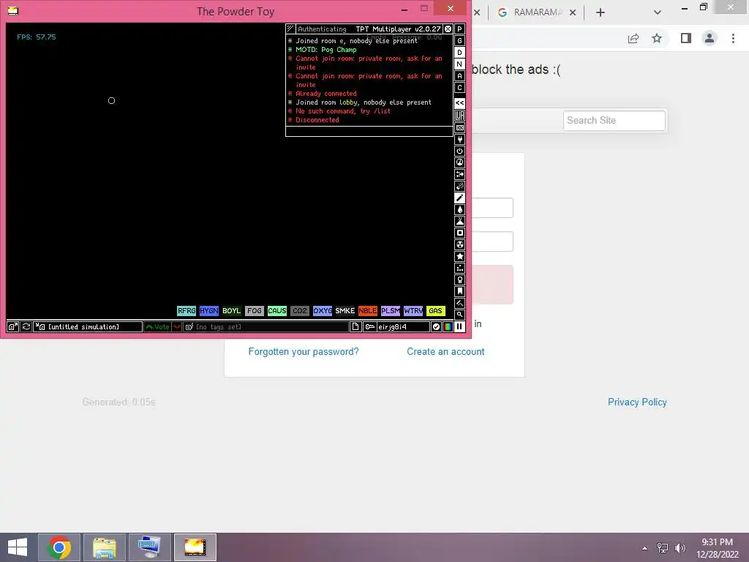Open the Explosives category icon

coord(459,187)
